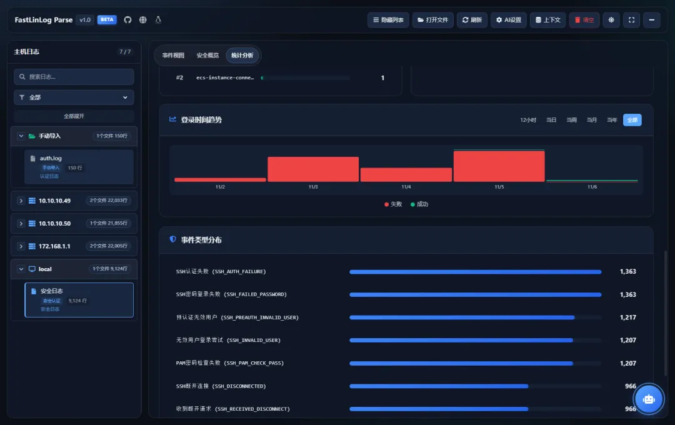
Task: Open the 全部 filter dropdown
Action: coord(74,97)
